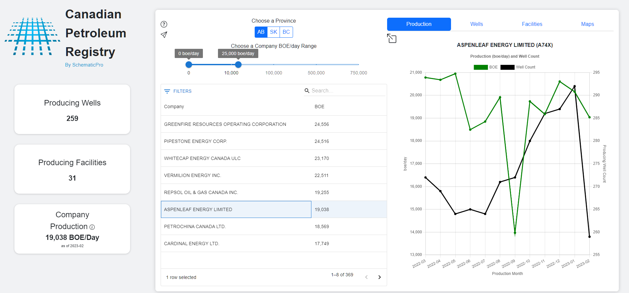Click the 1 row selected status text
The height and width of the screenshot is (293, 629).
tap(181, 277)
